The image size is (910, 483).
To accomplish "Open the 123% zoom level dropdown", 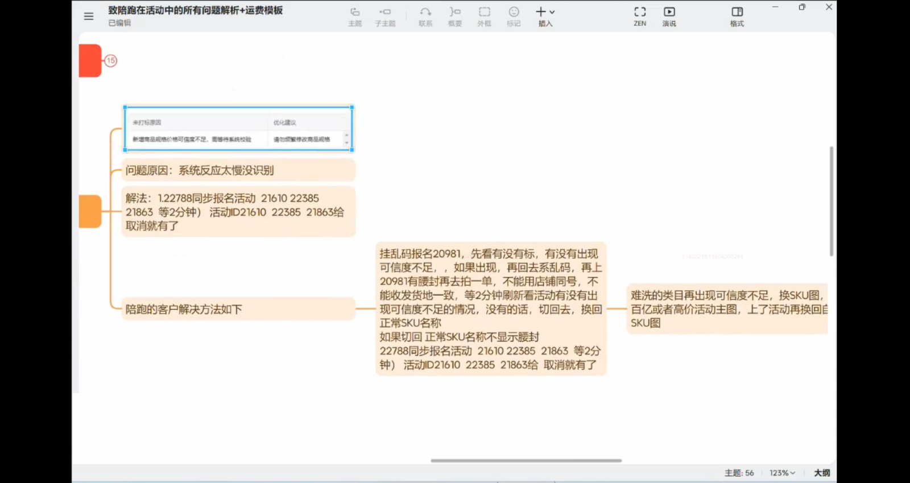I will coord(782,473).
